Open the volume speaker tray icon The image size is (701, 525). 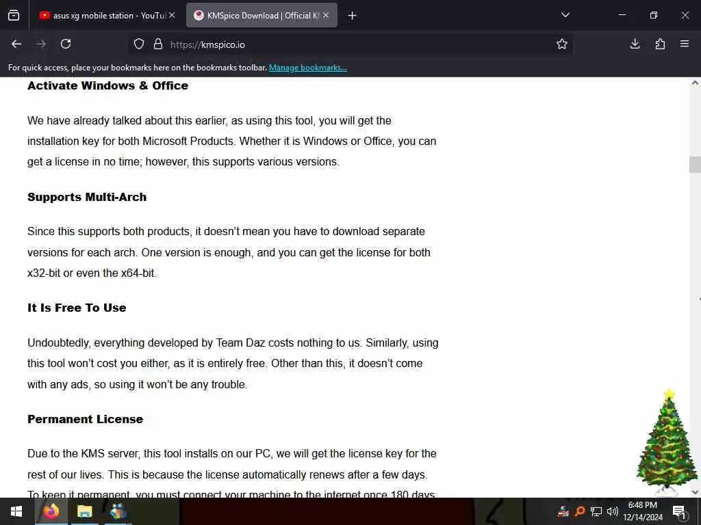[612, 511]
